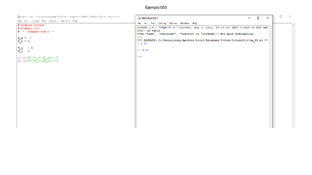
Task: Open the Help menu in IDLE Shell
Action: 194,23
